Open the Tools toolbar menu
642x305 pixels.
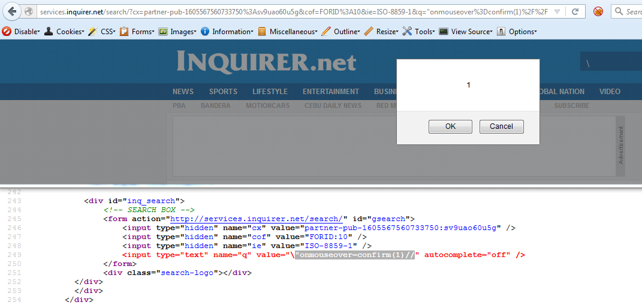point(424,32)
